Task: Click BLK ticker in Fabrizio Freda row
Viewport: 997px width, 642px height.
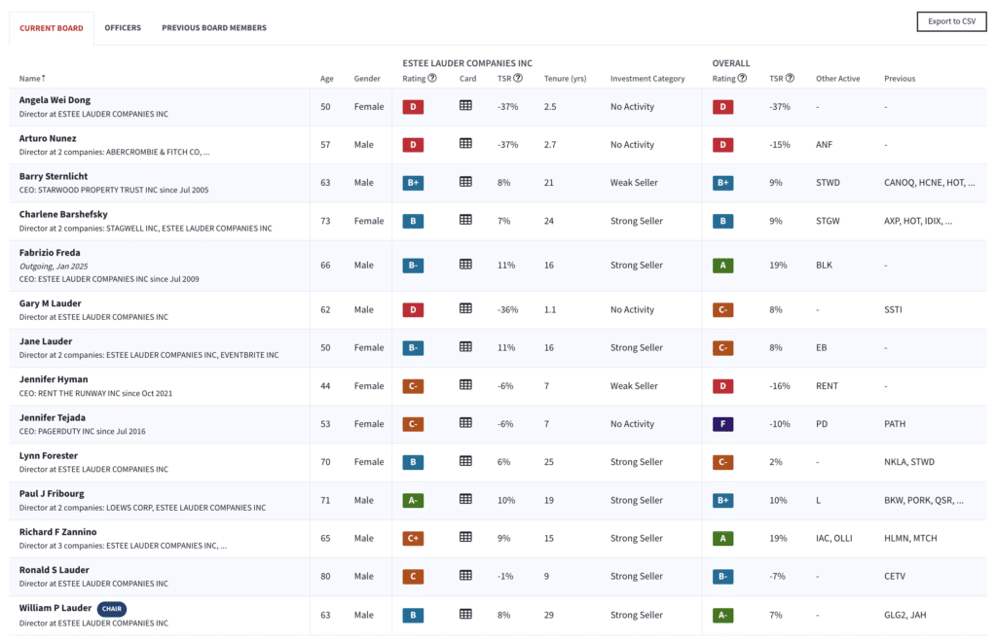Action: [x=824, y=266]
